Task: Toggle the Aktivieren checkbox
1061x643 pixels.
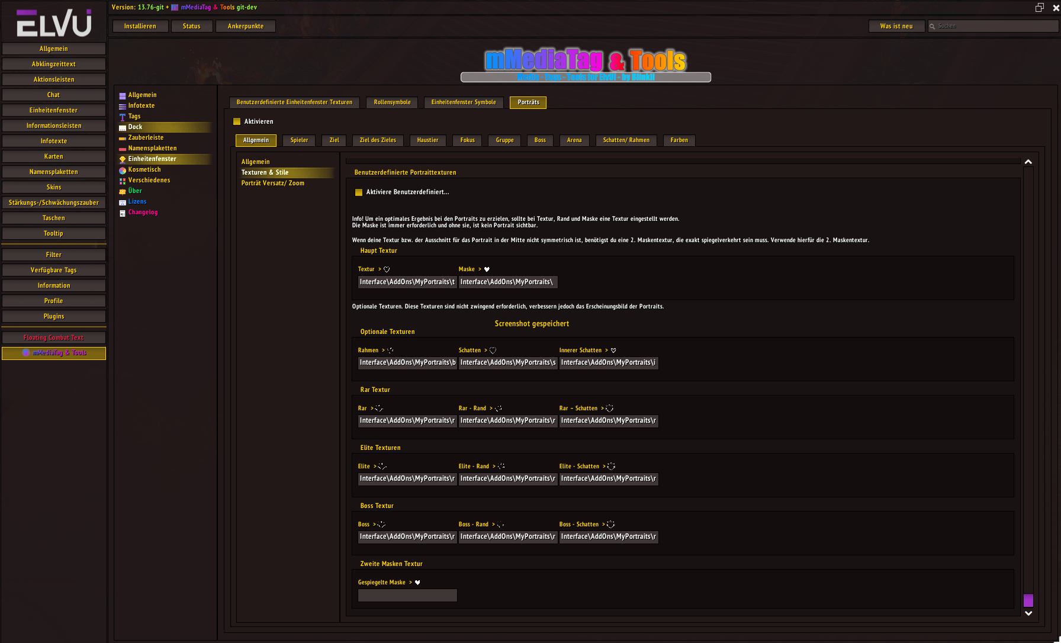Action: coord(237,121)
